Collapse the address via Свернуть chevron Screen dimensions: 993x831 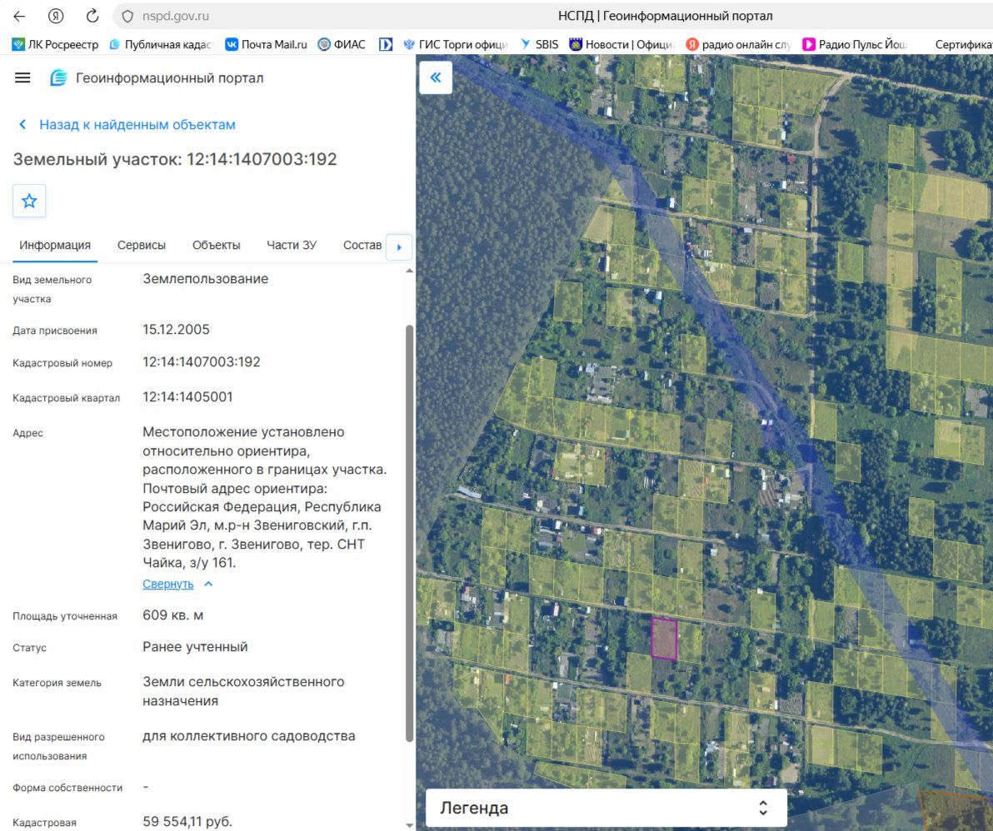[208, 585]
